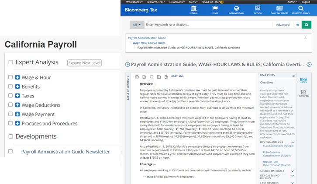Click the green search magnifier button
The image size is (317, 184).
pos(308,25)
